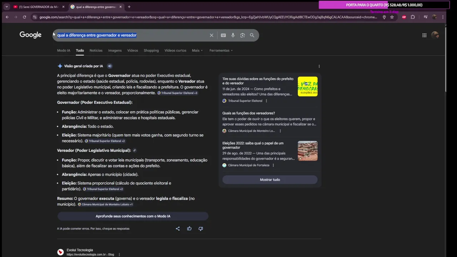Bookmark this page with the star icon
Image resolution: width=457 pixels, height=257 pixels.
click(392, 17)
